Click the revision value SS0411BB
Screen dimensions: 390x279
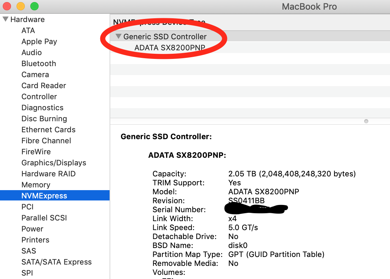tap(246, 200)
